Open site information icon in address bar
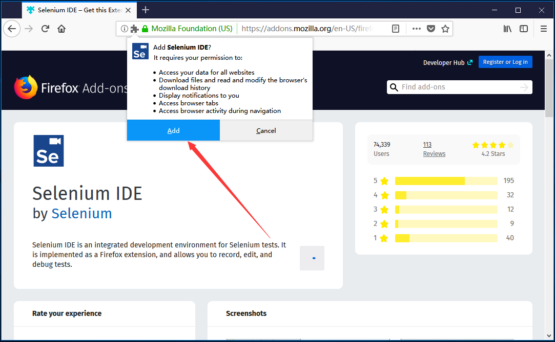 coord(124,29)
